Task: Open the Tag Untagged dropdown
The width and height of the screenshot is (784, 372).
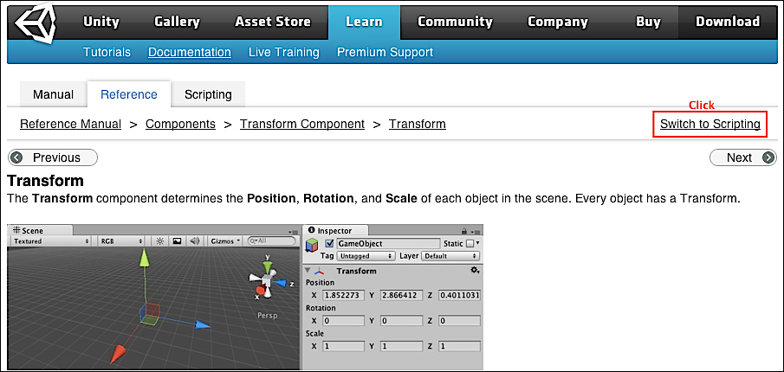Action: point(366,256)
